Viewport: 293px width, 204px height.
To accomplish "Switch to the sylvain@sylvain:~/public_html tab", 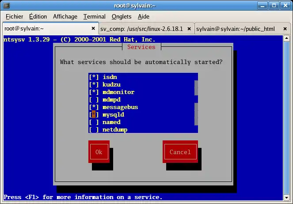I will point(236,29).
